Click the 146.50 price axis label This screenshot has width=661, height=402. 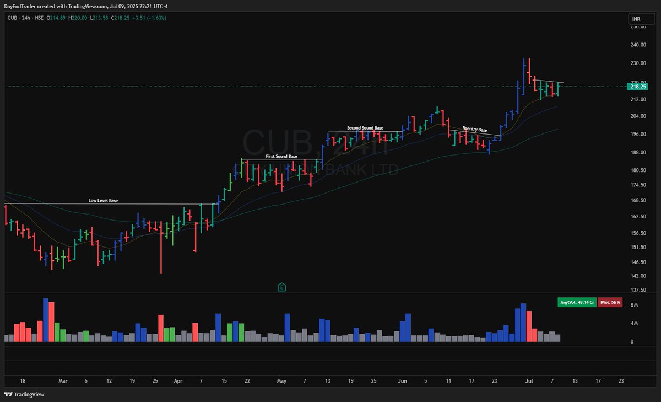point(638,262)
